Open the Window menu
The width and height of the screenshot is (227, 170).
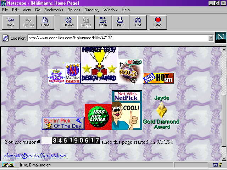tap(110, 10)
